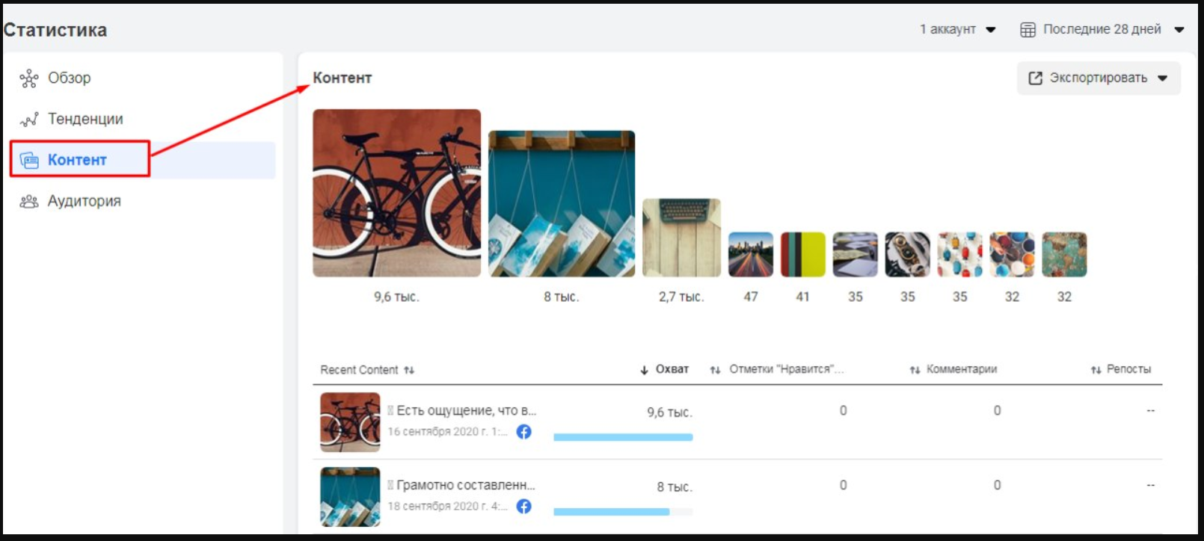Viewport: 1204px width, 541px height.
Task: Click Facebook icon on the 18 сентября post
Action: point(524,507)
